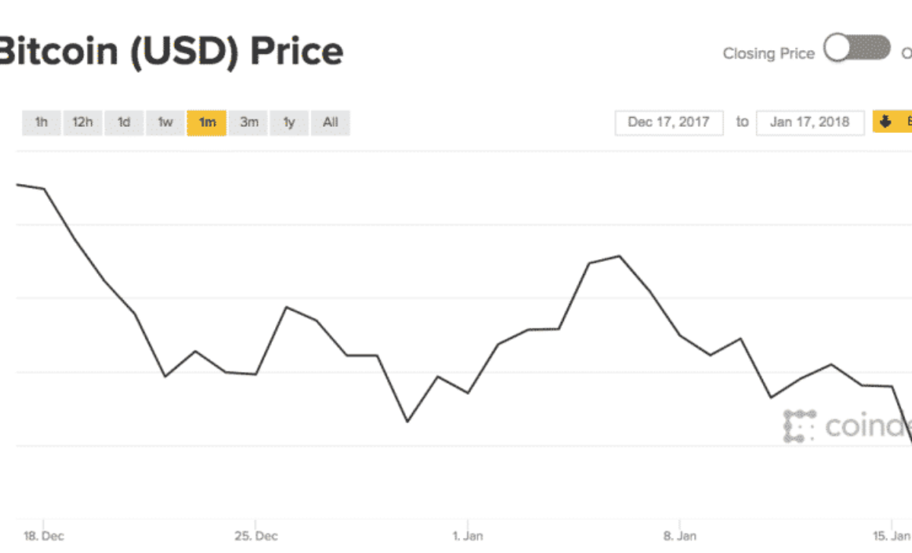912x553 pixels.
Task: Switch chart to 12h range
Action: [83, 122]
